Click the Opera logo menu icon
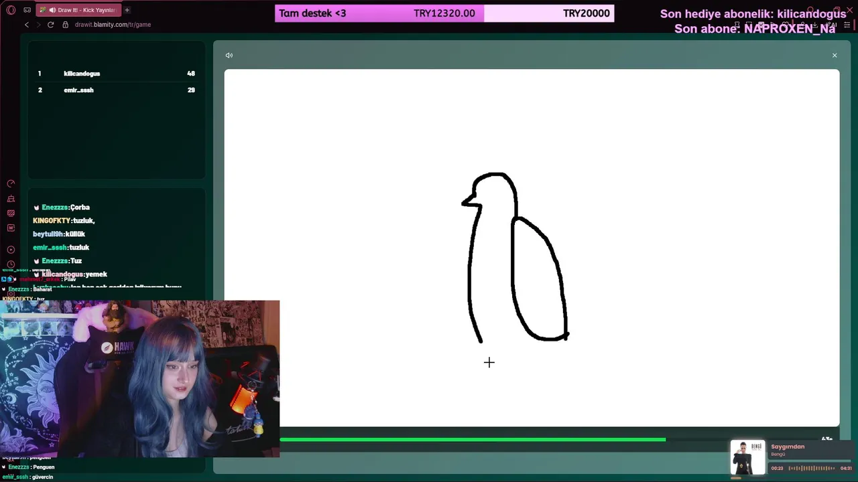This screenshot has width=858, height=482. 11,10
